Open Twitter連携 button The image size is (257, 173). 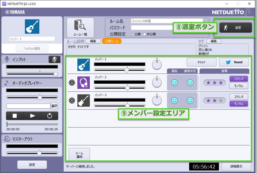pos(32,48)
